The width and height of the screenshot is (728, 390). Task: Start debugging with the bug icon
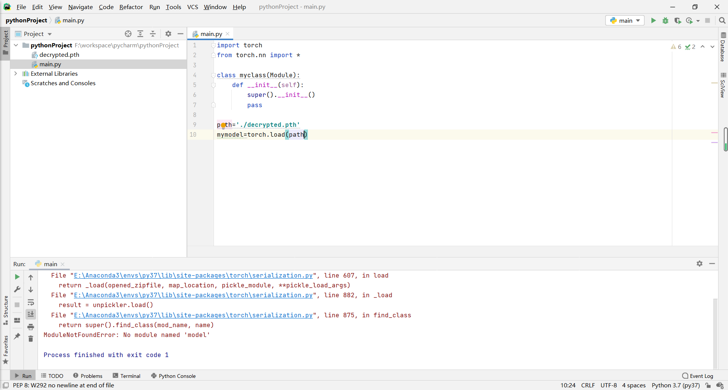pos(665,20)
